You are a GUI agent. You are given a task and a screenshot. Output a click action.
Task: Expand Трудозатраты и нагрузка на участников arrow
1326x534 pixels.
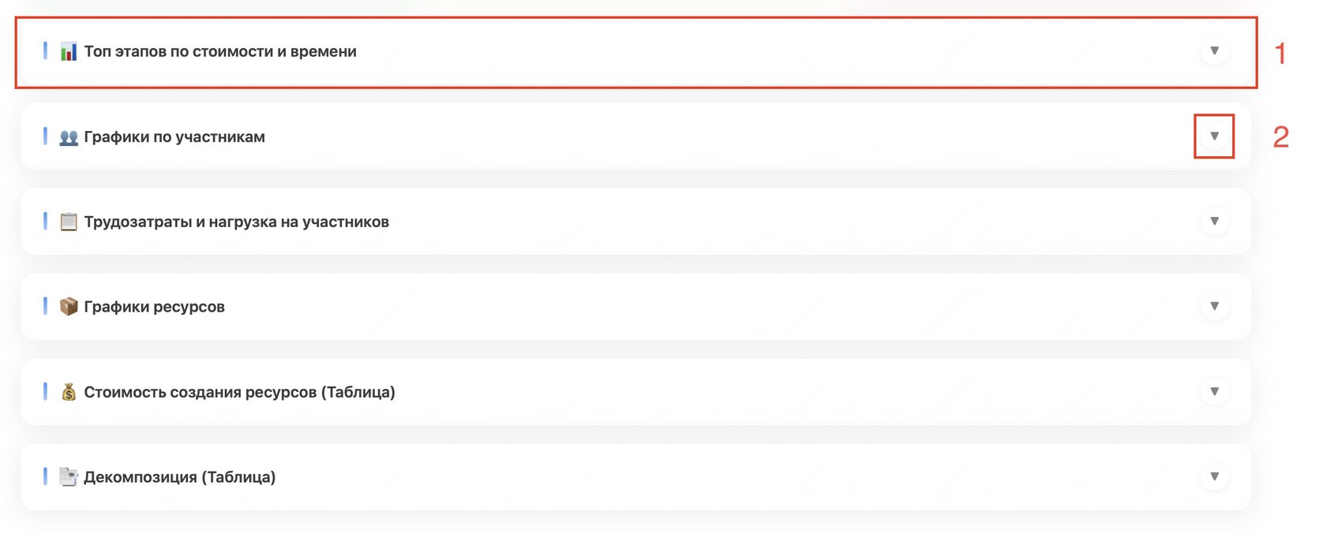(x=1214, y=221)
